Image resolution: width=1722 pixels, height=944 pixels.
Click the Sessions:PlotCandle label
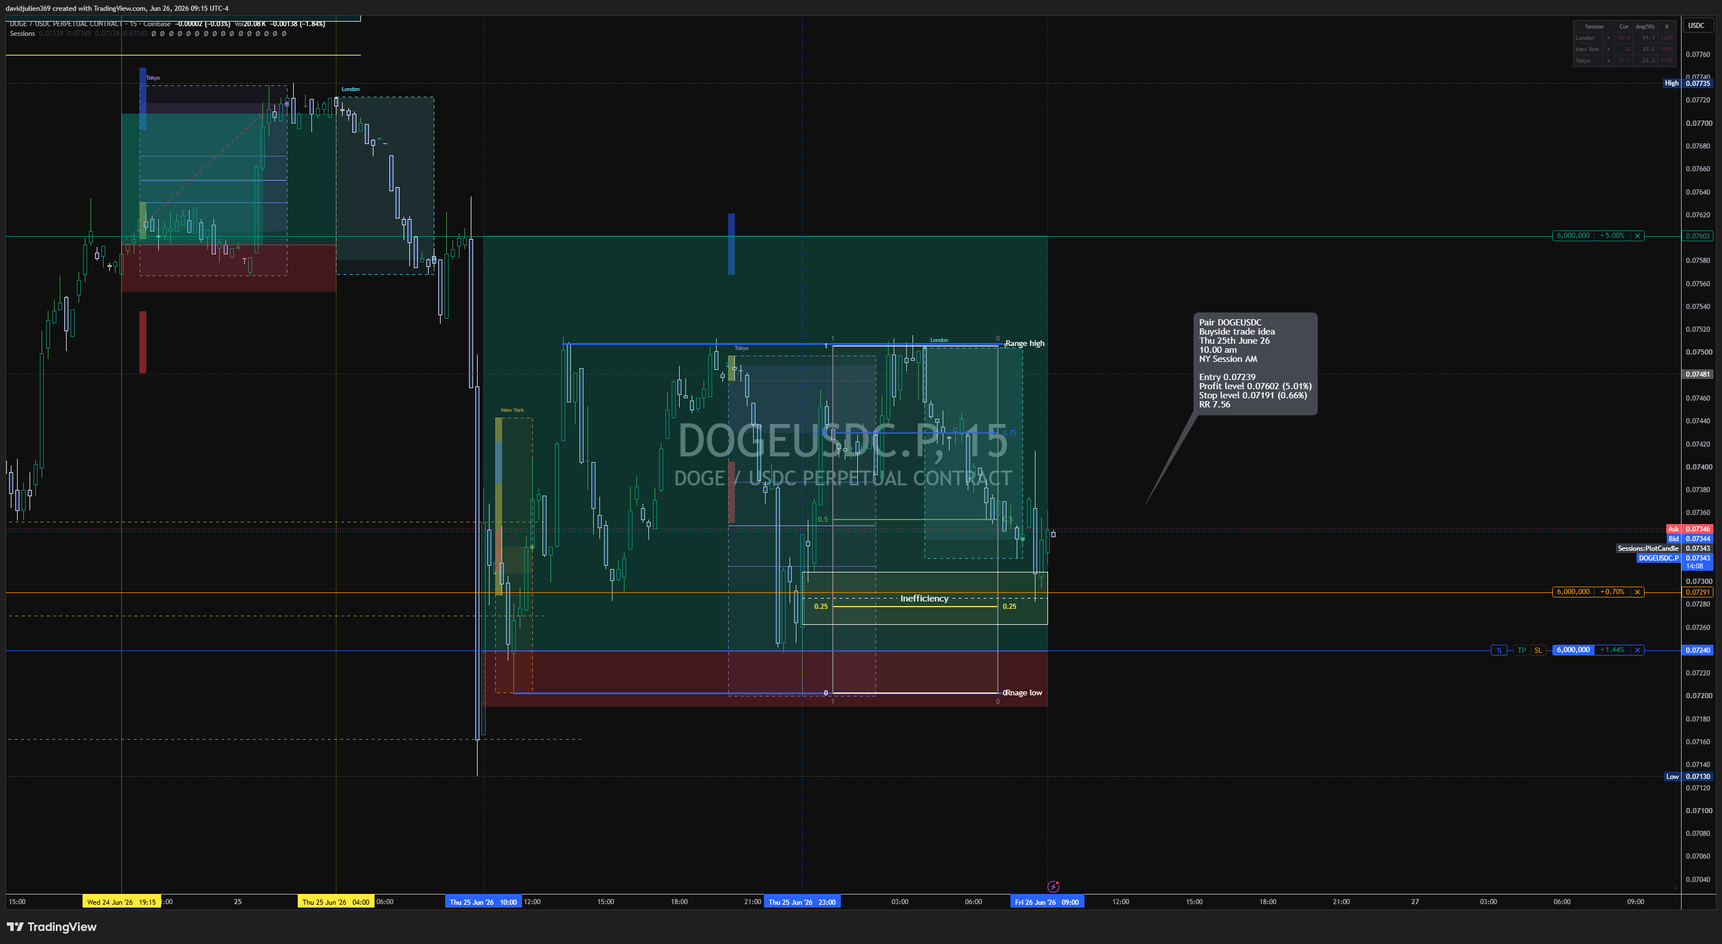coord(1648,549)
